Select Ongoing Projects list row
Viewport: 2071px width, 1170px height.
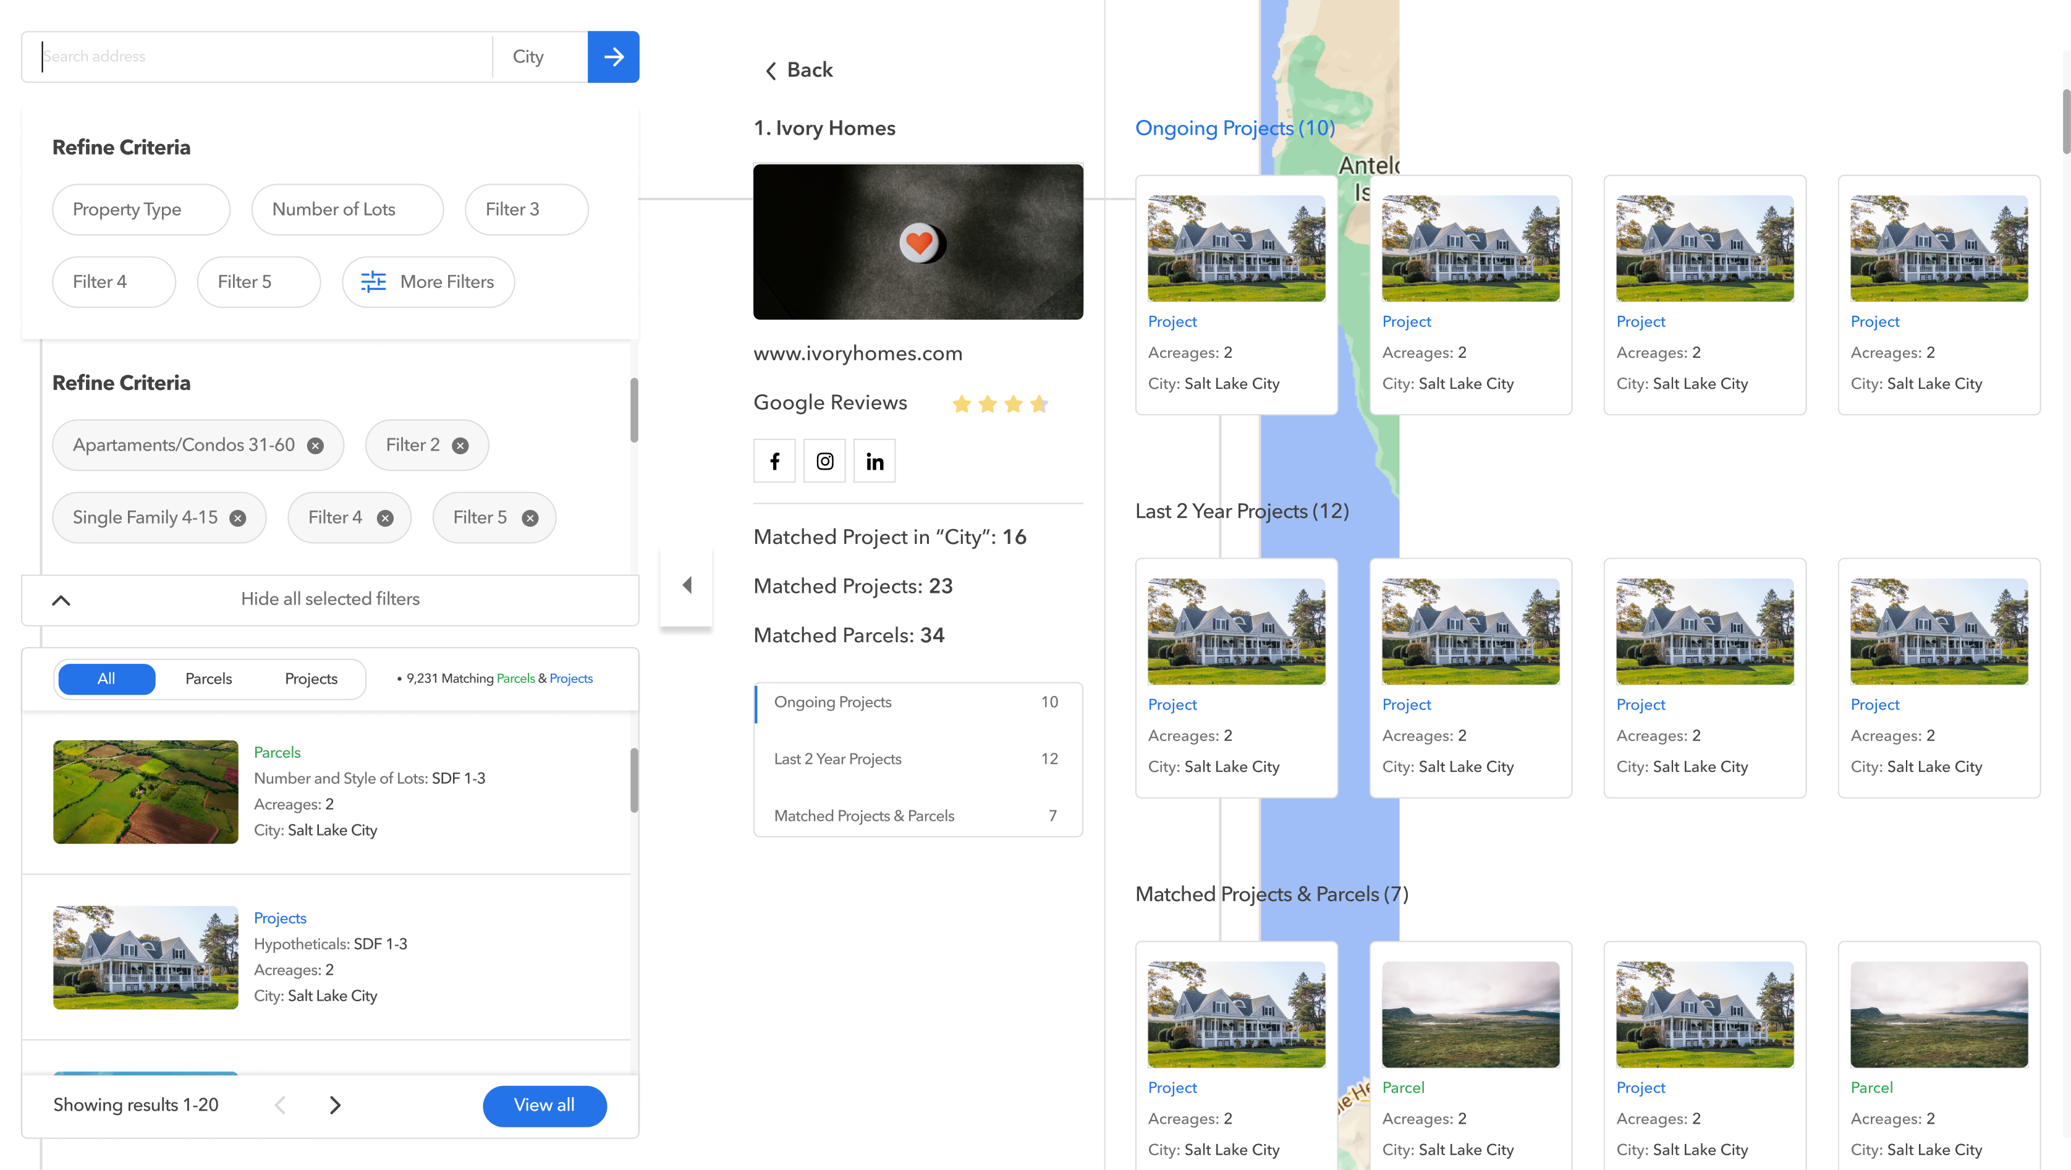tap(918, 702)
